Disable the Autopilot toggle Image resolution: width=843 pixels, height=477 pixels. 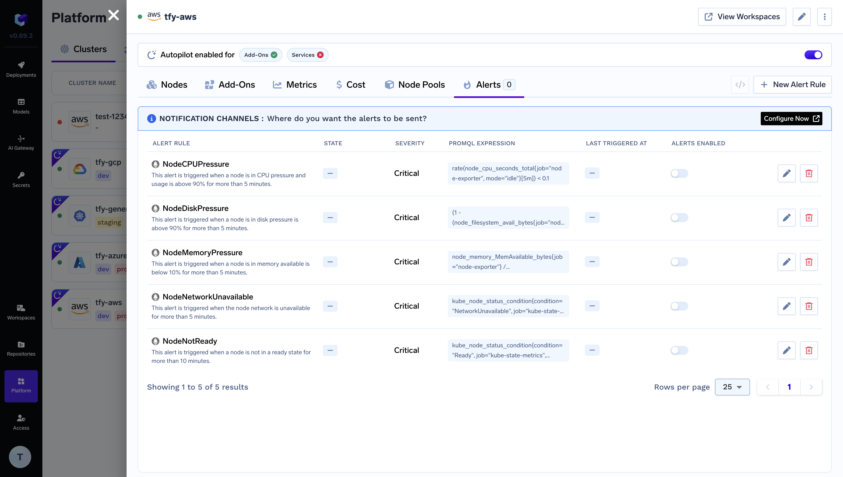coord(813,55)
